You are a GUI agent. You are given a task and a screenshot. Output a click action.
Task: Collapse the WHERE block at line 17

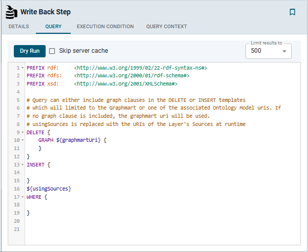[x=23, y=197]
